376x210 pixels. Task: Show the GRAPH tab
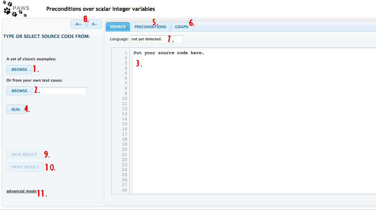(x=182, y=27)
